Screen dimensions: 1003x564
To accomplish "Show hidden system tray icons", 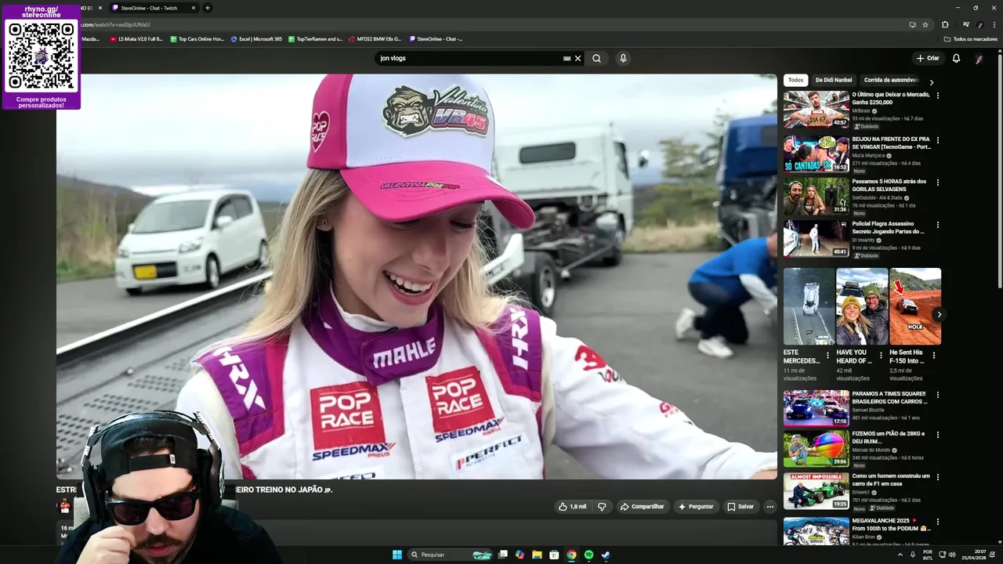I will [900, 555].
